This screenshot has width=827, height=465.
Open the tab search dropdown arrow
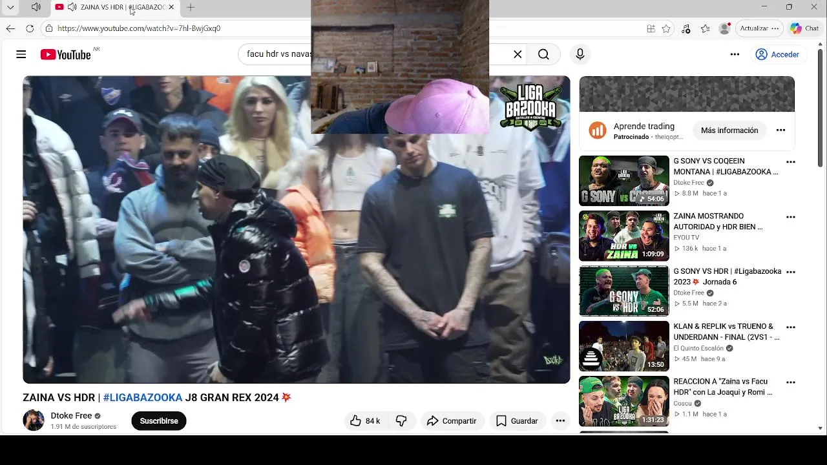(x=10, y=7)
